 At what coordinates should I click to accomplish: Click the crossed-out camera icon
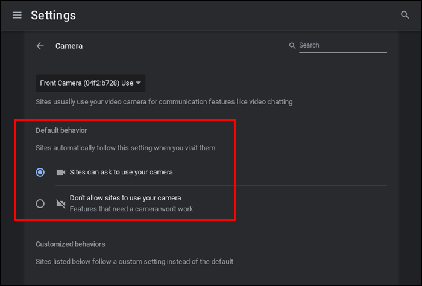click(60, 203)
